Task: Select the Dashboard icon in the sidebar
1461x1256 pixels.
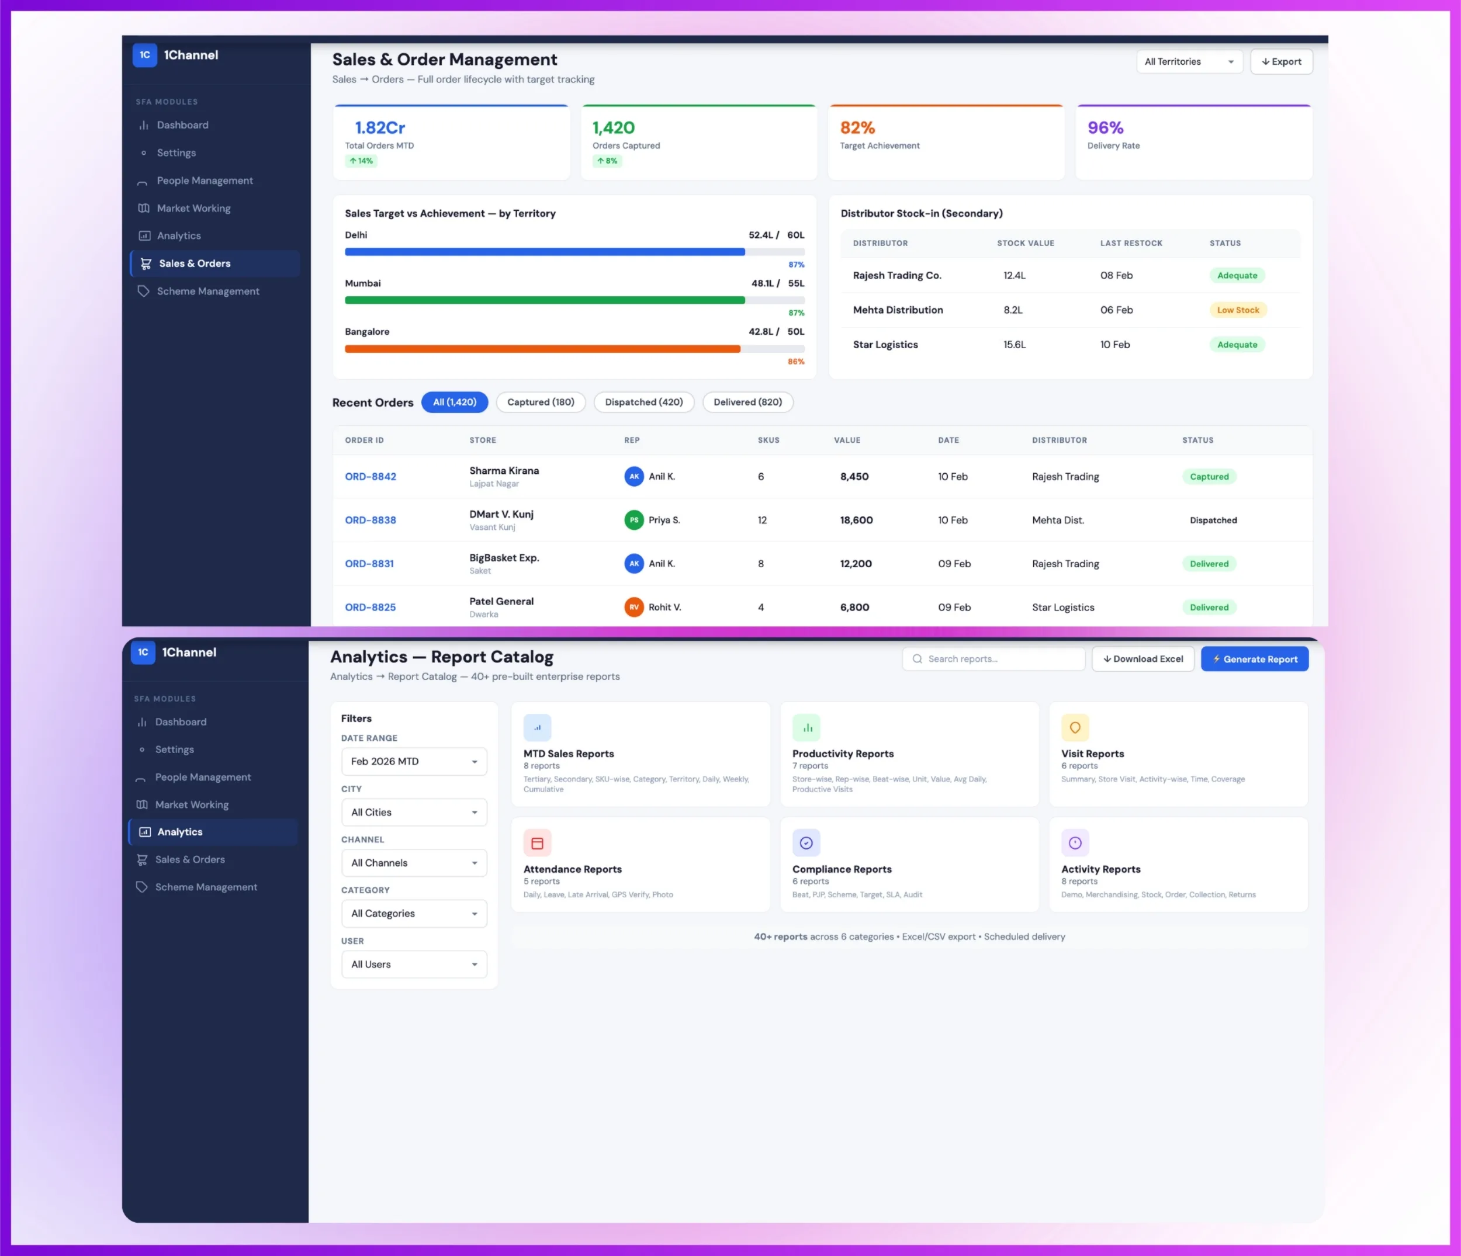Action: [144, 125]
